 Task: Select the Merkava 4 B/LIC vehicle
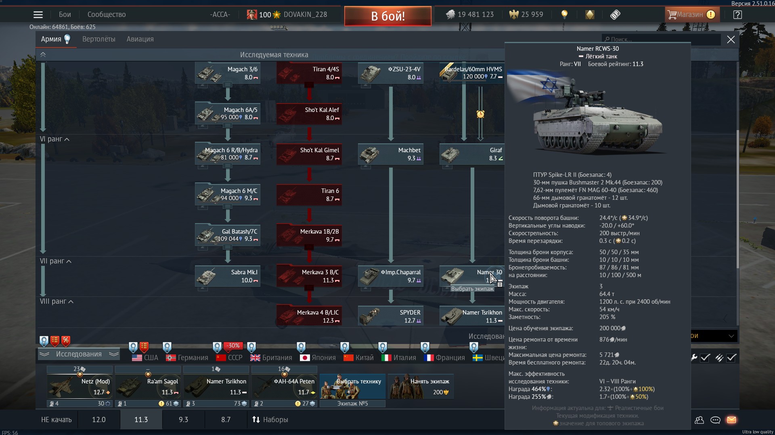(309, 316)
